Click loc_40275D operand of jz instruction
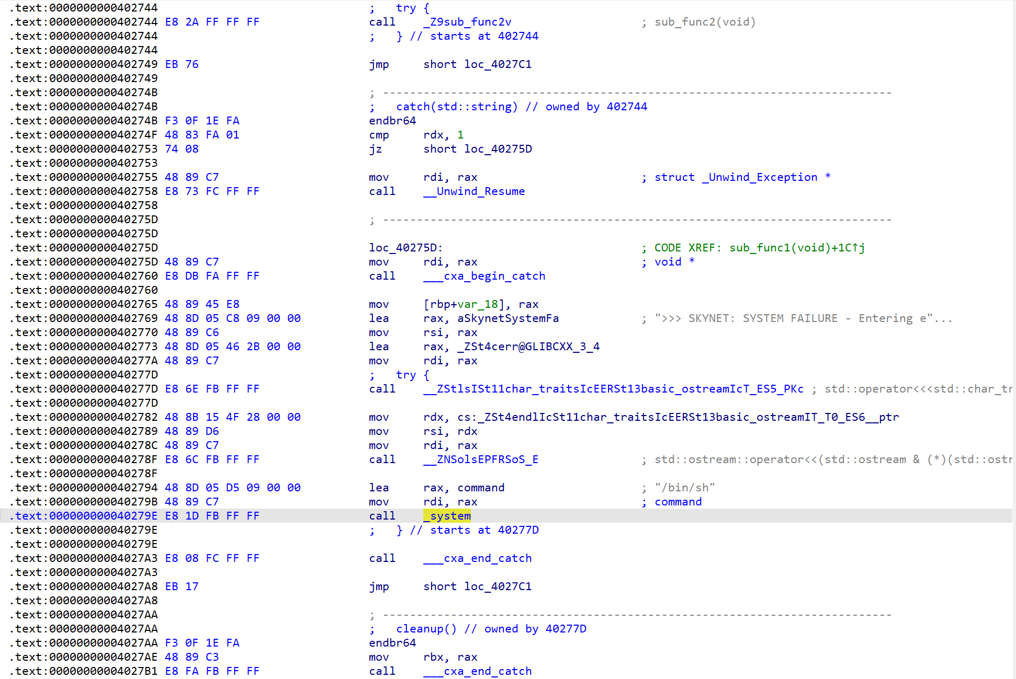The height and width of the screenshot is (679, 1016). pos(498,149)
